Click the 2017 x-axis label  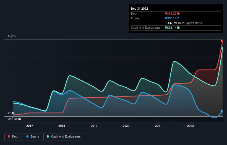point(30,126)
